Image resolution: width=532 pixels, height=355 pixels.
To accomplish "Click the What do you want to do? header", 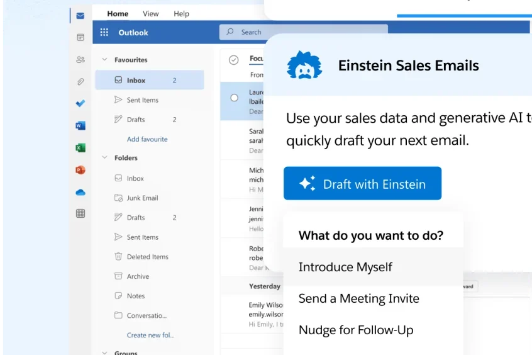I will tap(371, 235).
